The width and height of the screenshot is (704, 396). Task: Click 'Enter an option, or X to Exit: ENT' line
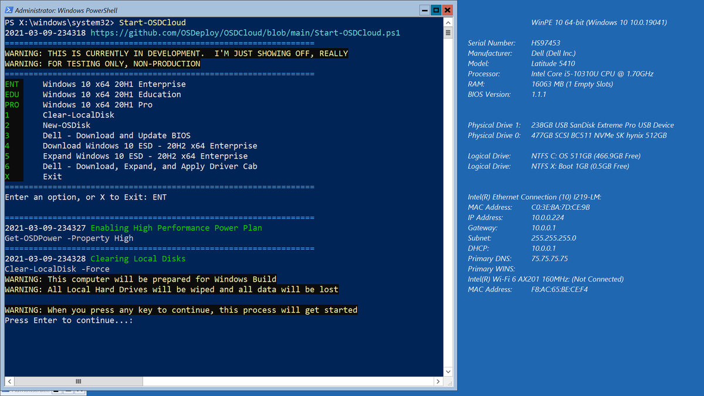point(86,197)
